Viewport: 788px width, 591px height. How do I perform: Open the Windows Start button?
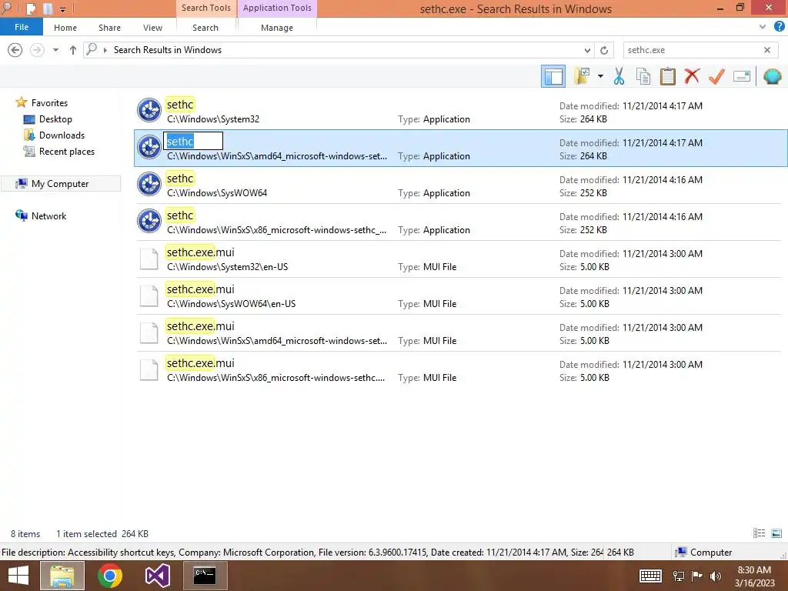point(18,576)
